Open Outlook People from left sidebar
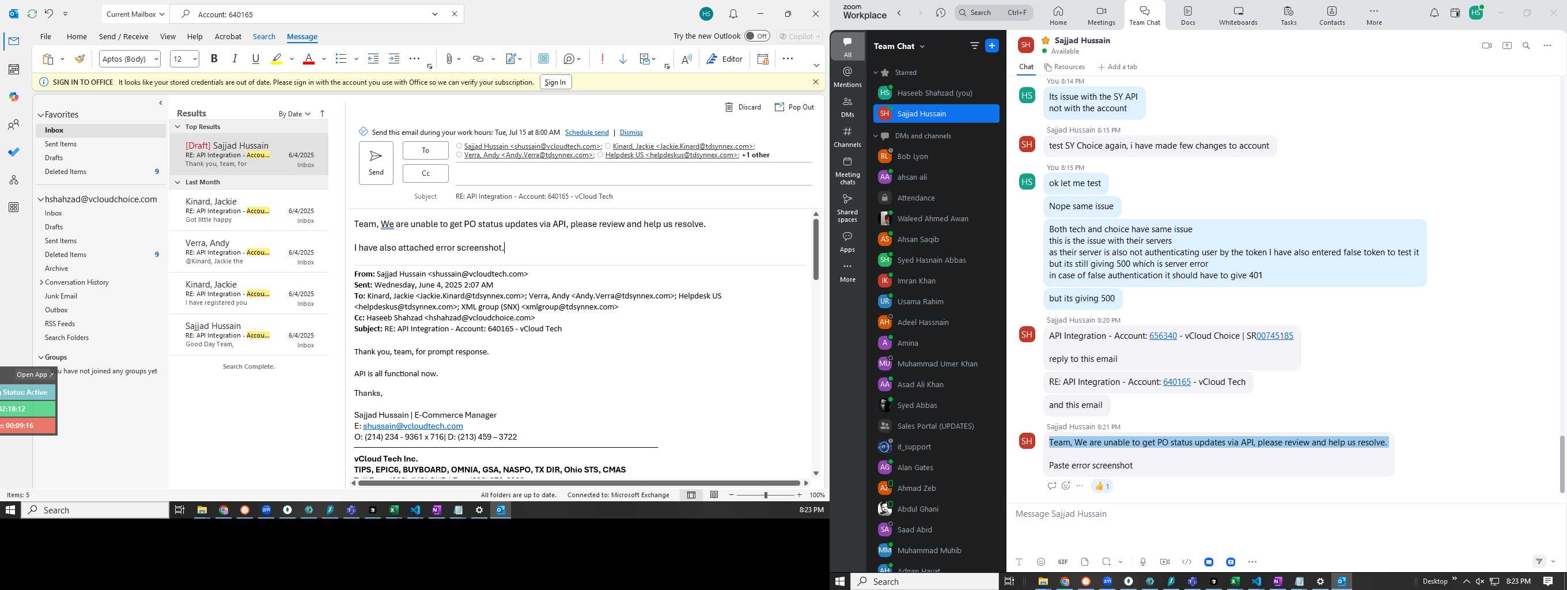 [x=13, y=124]
